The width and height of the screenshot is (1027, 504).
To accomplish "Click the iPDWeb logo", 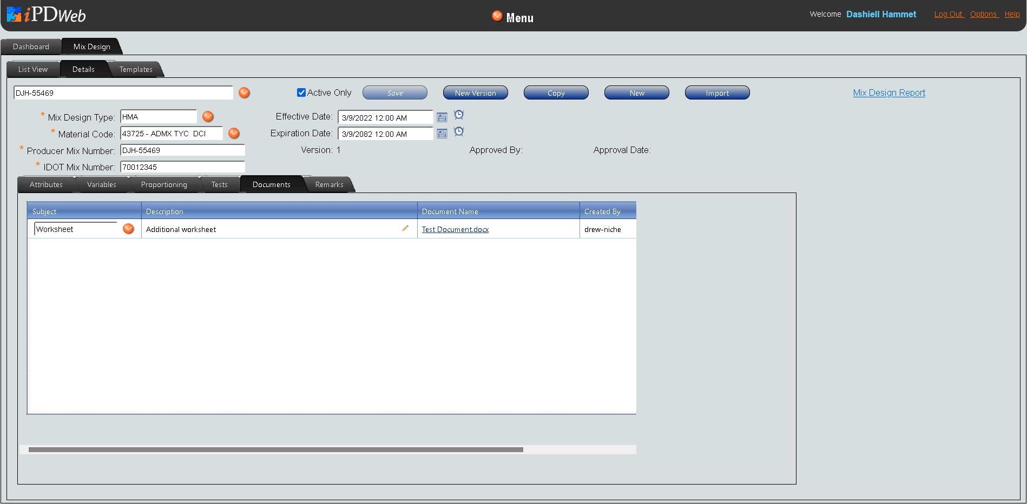I will (x=47, y=15).
